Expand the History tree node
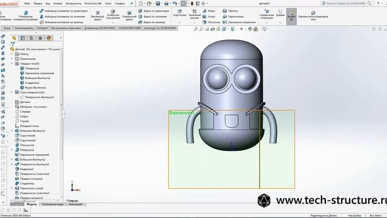The width and height of the screenshot is (387, 218). click(12, 54)
